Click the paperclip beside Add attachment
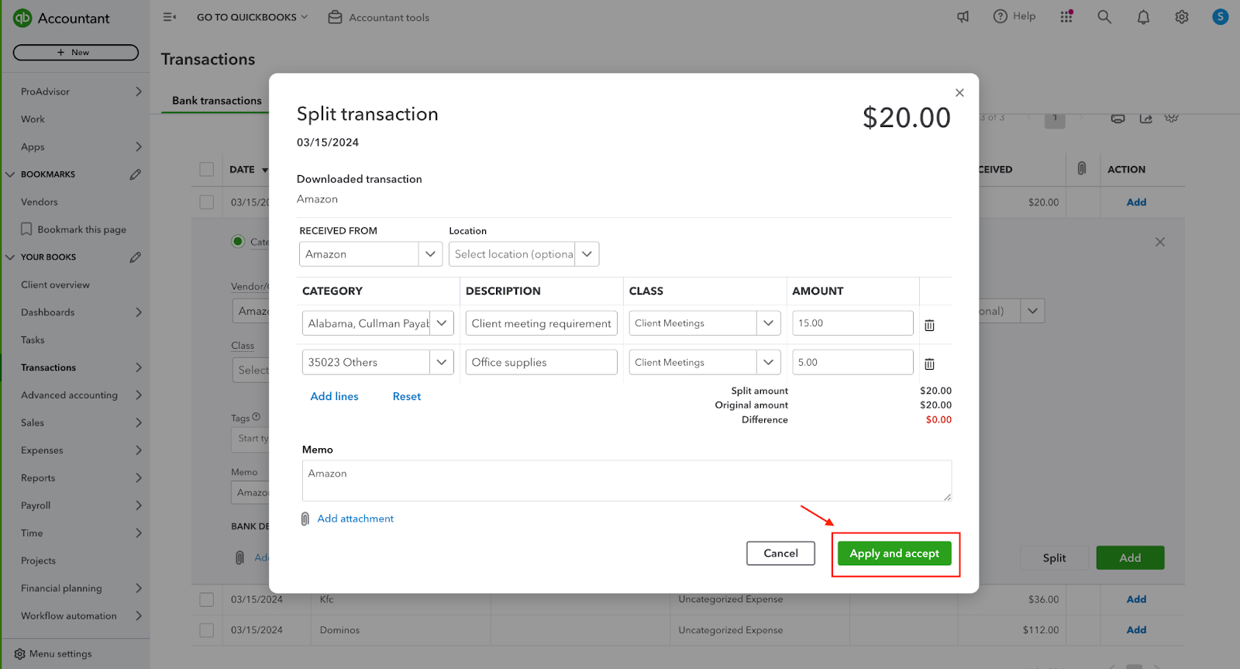Screen dimensions: 1240x669 tap(305, 519)
